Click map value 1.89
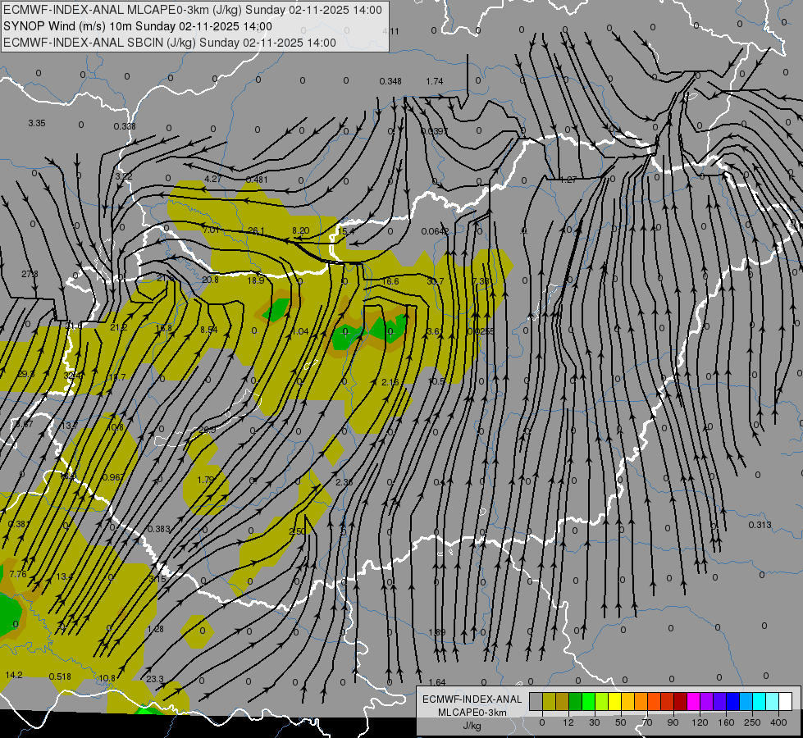This screenshot has height=738, width=803. tap(437, 632)
